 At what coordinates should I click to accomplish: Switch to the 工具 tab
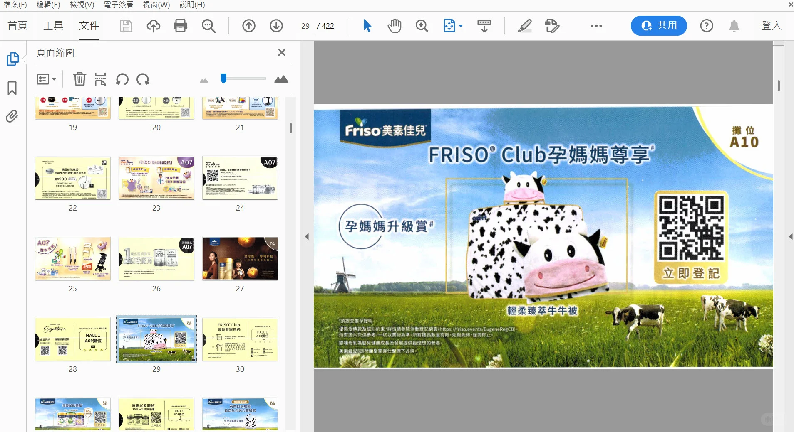pos(54,26)
